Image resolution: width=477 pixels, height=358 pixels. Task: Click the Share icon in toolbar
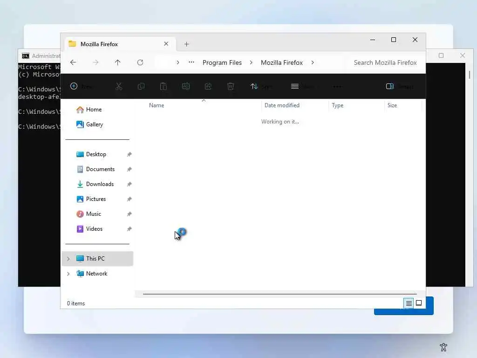pos(208,86)
